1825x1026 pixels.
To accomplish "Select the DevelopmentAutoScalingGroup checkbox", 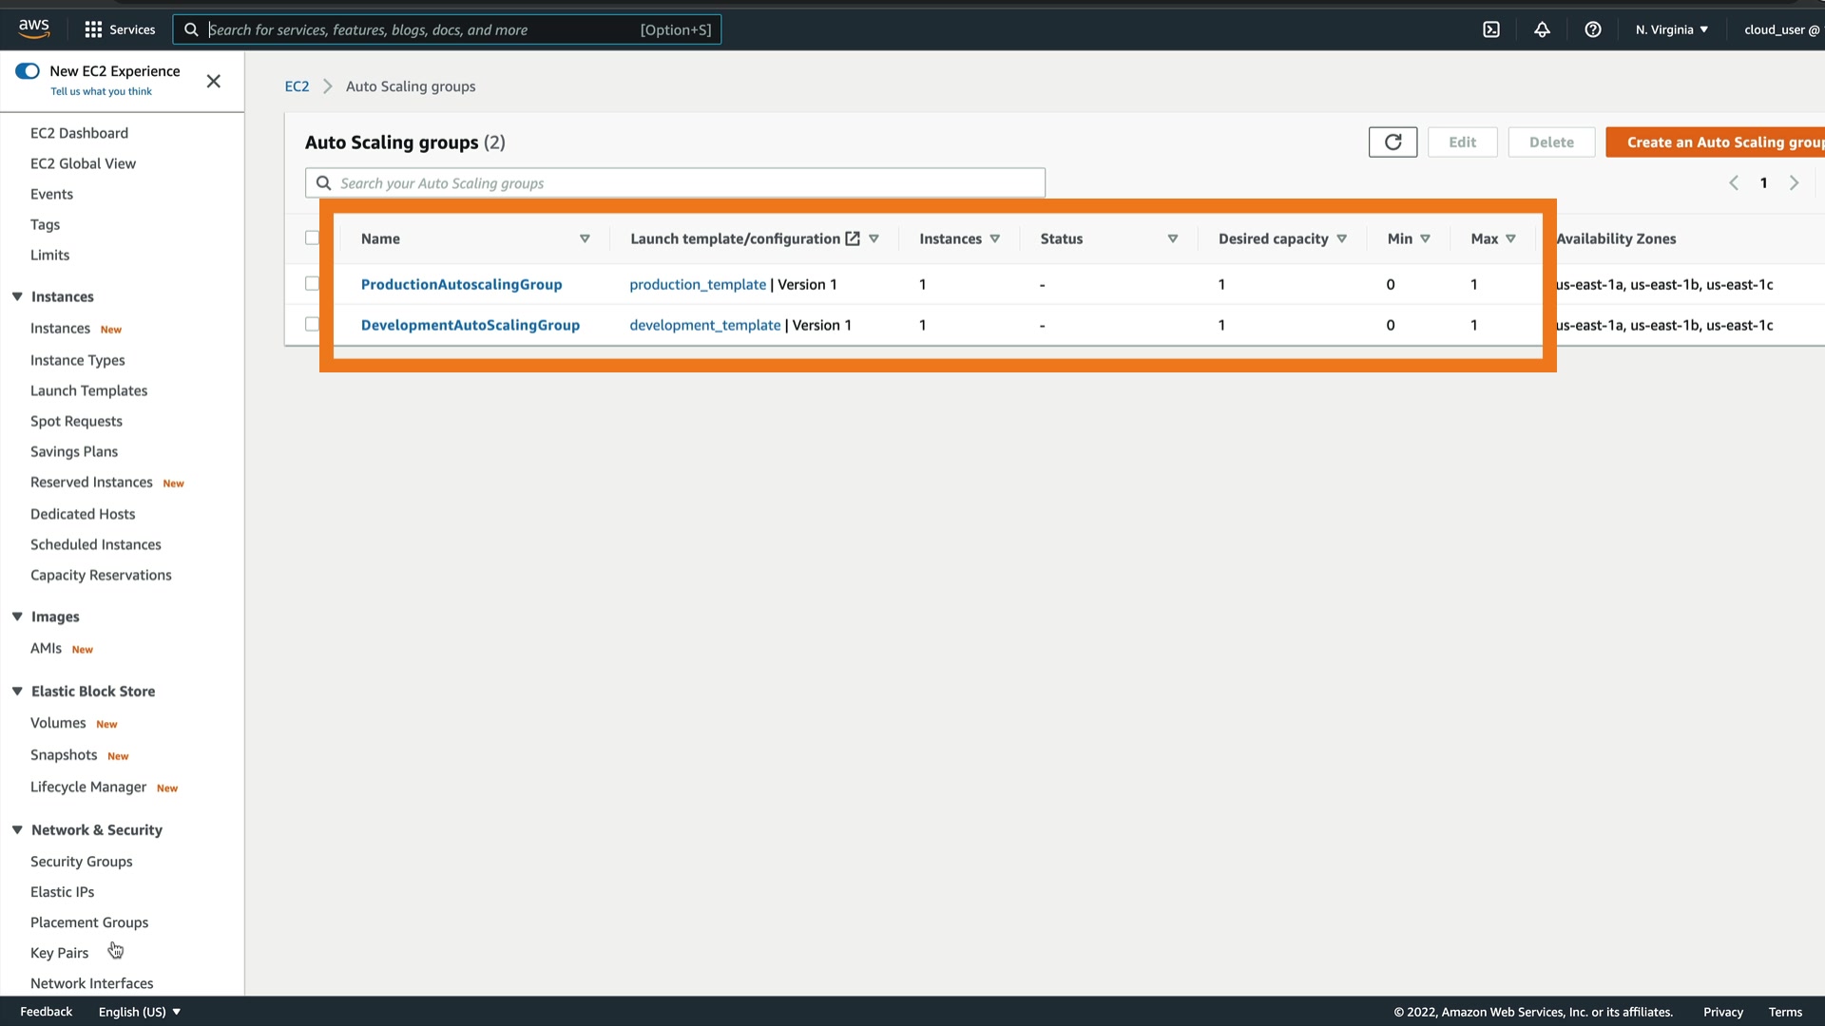I will click(312, 325).
